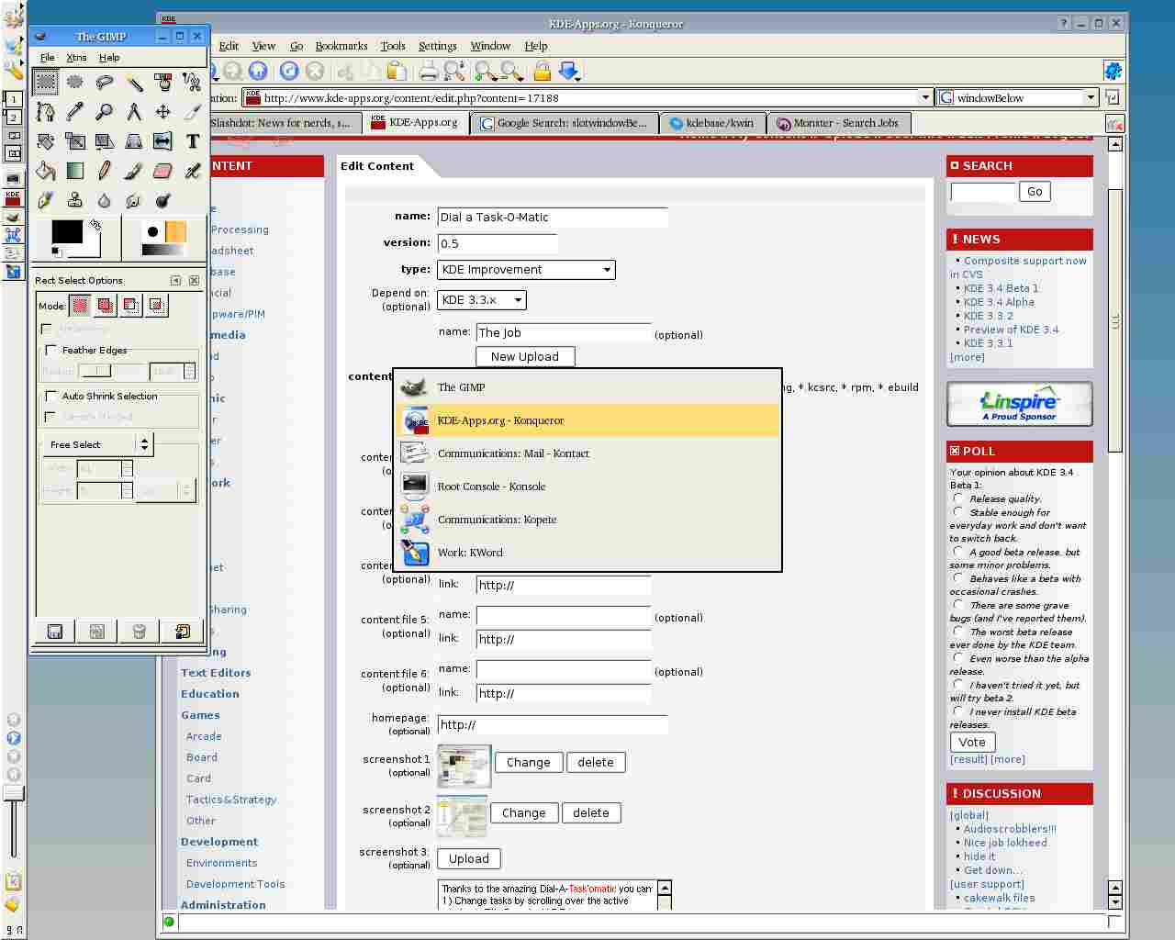
Task: Click the orange active pattern indicator
Action: (176, 231)
